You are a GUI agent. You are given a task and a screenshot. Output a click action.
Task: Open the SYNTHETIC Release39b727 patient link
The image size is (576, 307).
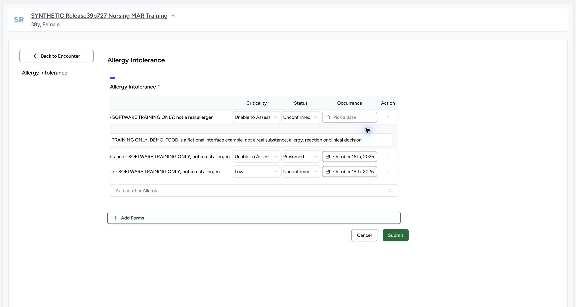click(99, 16)
